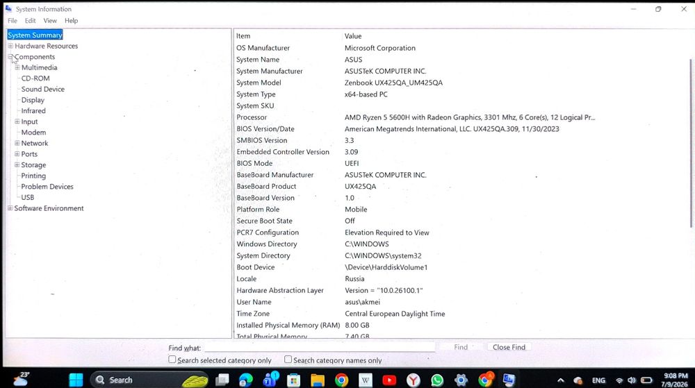Select Infrared in the tree
Viewport: 695px width, 388px height.
pos(33,110)
